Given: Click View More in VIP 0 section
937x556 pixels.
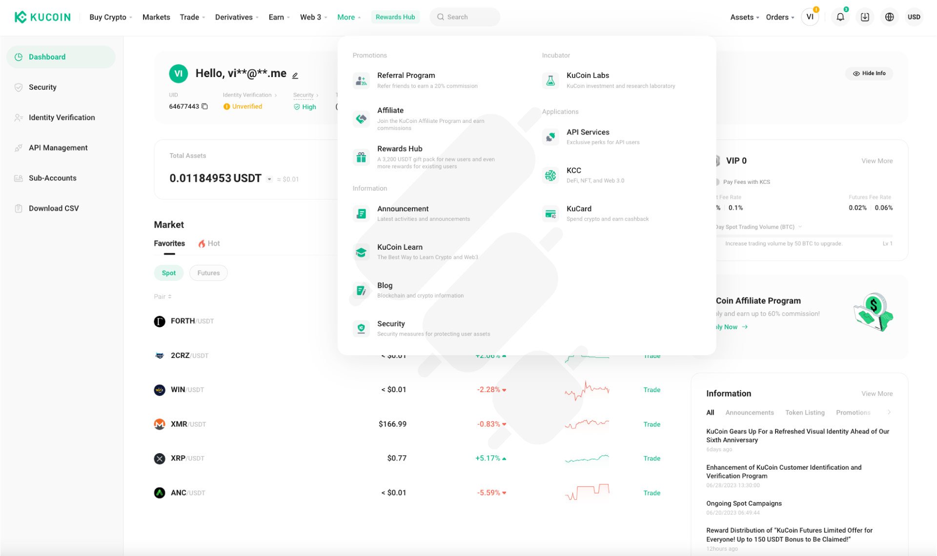Looking at the screenshot, I should [x=877, y=160].
